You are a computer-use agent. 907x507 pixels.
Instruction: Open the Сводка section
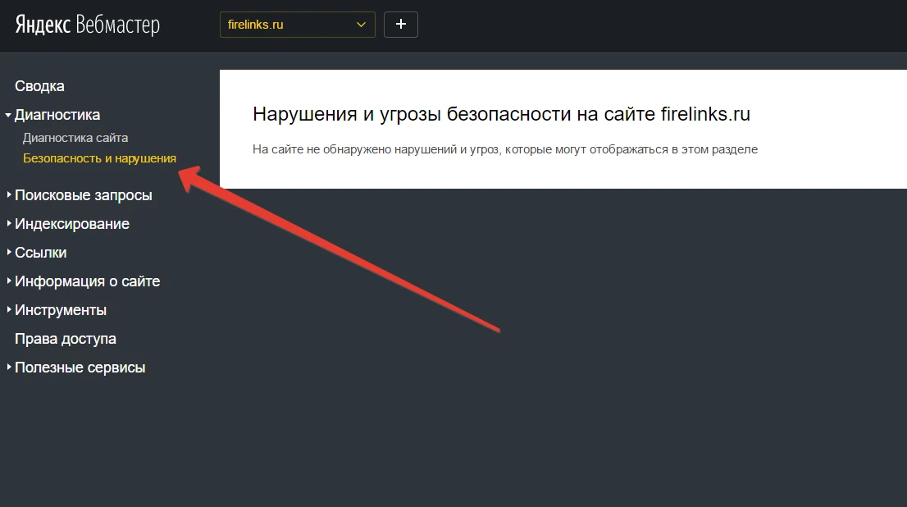(39, 86)
